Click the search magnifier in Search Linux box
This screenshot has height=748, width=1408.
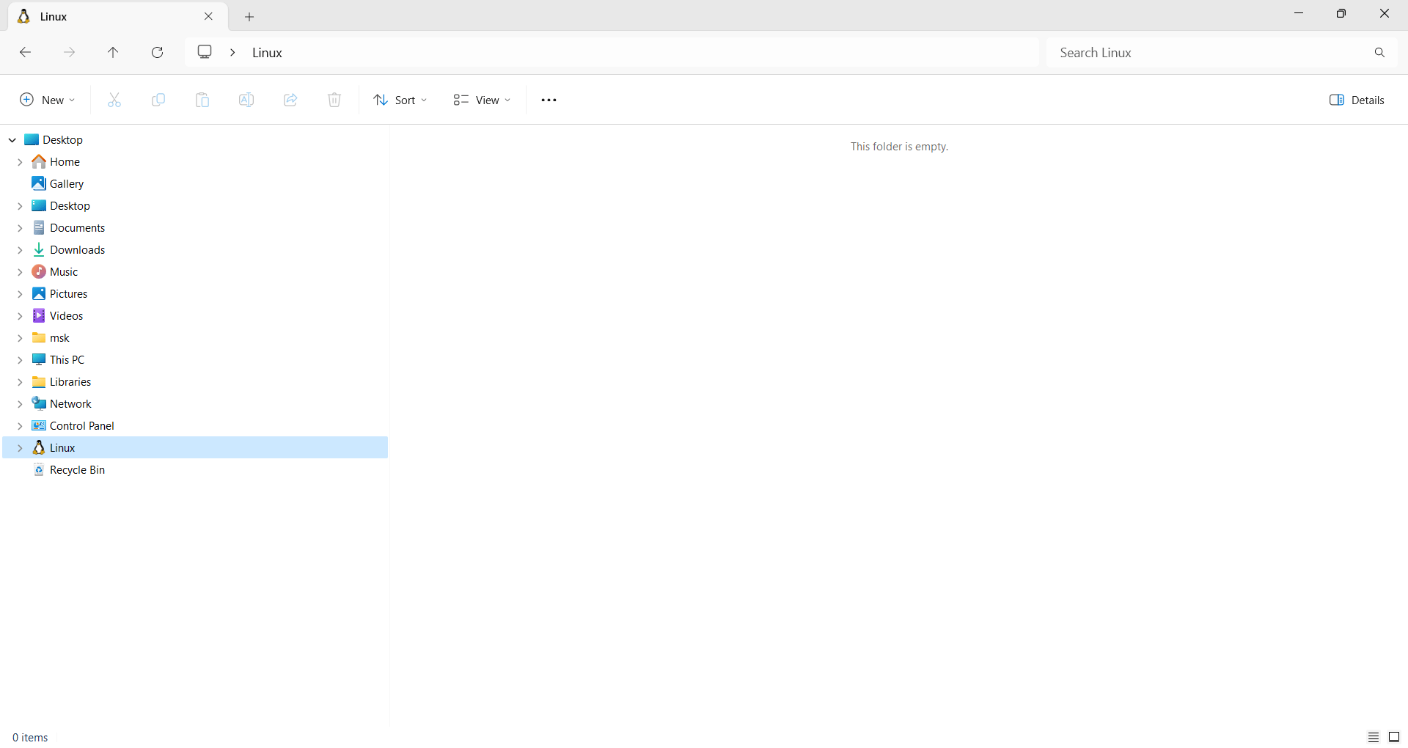1379,52
